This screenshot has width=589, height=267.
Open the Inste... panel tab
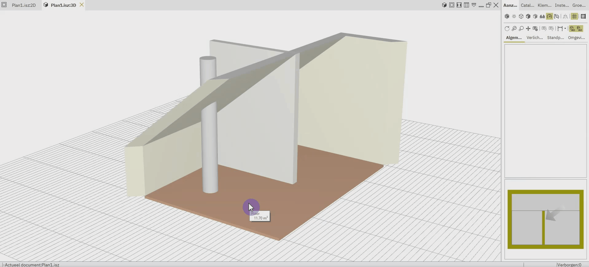(x=562, y=5)
